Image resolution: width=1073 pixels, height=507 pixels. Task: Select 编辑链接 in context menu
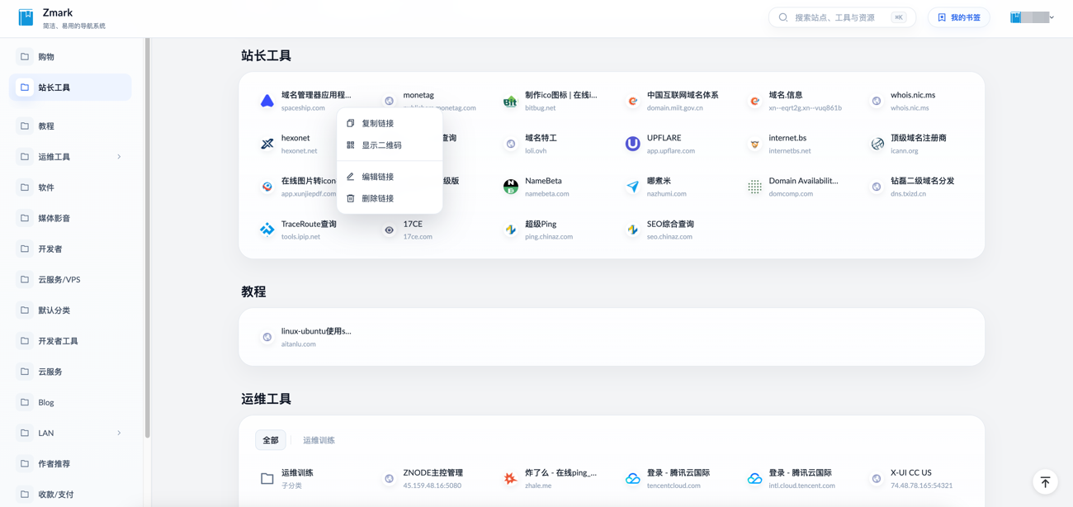click(390, 177)
